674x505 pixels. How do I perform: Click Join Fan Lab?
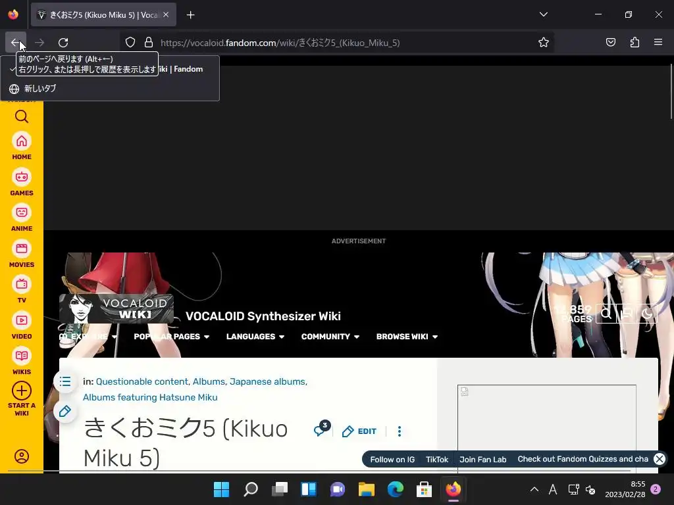click(x=482, y=460)
